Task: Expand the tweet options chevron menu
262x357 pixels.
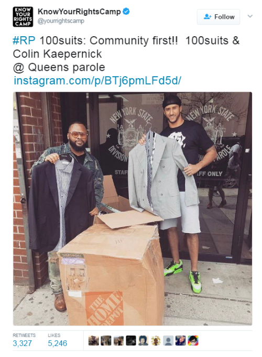Action: click(250, 16)
